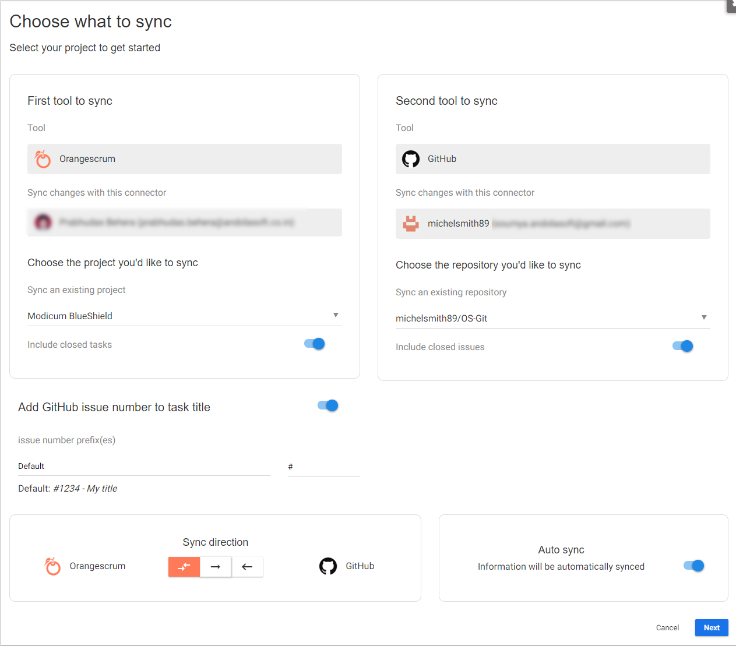The image size is (736, 646).
Task: Click the Orangescrum logo in first tool field
Action: 43,159
